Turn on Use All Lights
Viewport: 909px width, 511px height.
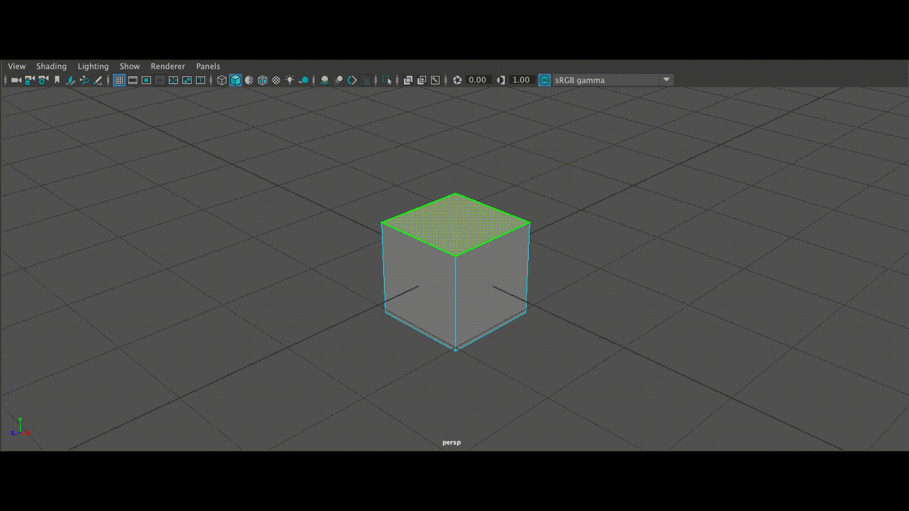(290, 80)
